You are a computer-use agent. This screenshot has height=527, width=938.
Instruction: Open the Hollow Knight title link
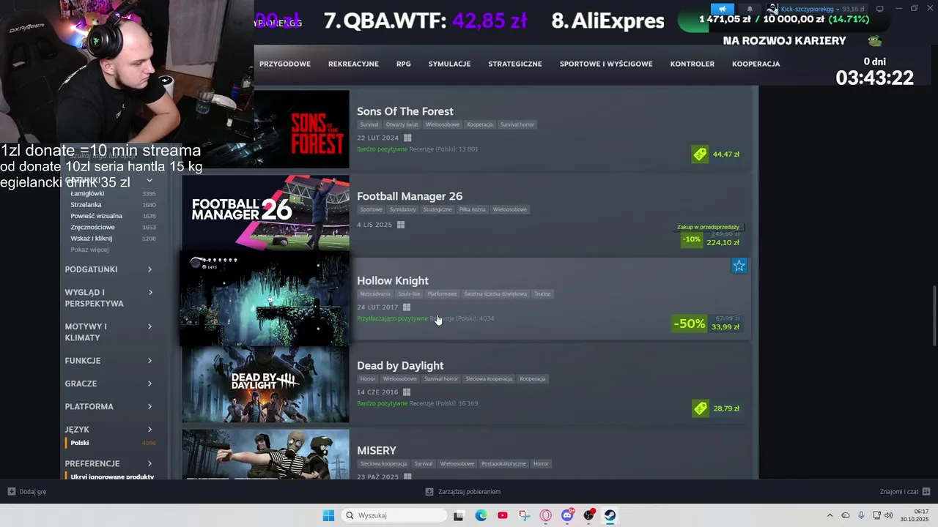393,281
